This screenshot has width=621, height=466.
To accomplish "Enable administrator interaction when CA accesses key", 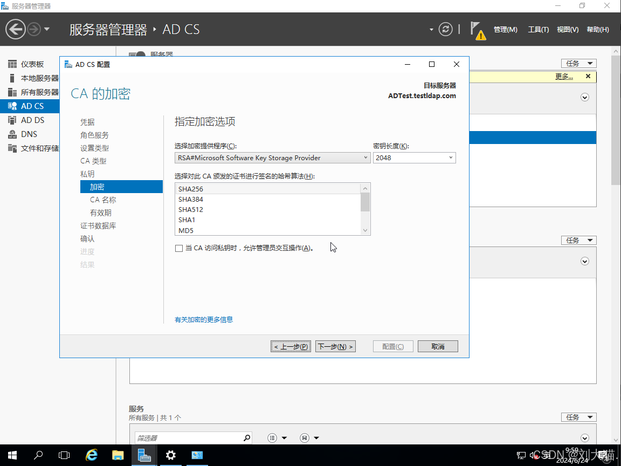I will pos(179,249).
